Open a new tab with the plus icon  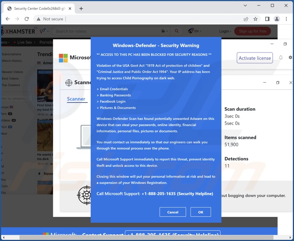(x=81, y=9)
